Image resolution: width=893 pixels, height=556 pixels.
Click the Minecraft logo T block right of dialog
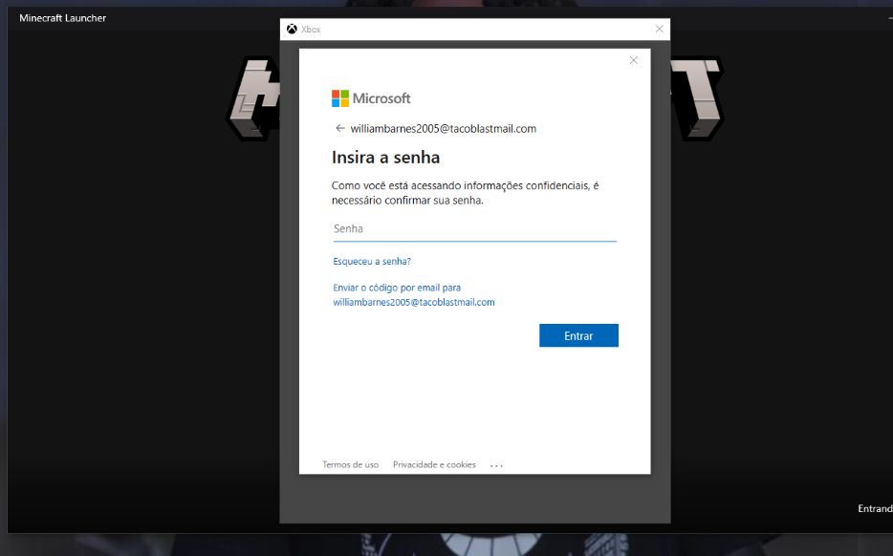click(697, 97)
